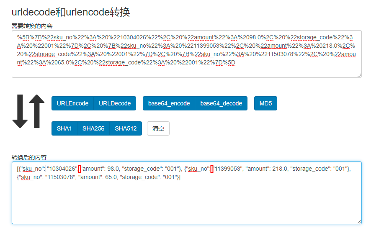Run base64_encode conversion

click(x=169, y=103)
